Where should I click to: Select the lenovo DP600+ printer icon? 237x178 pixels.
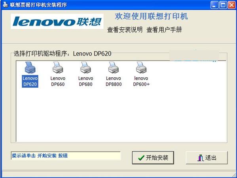(x=141, y=67)
